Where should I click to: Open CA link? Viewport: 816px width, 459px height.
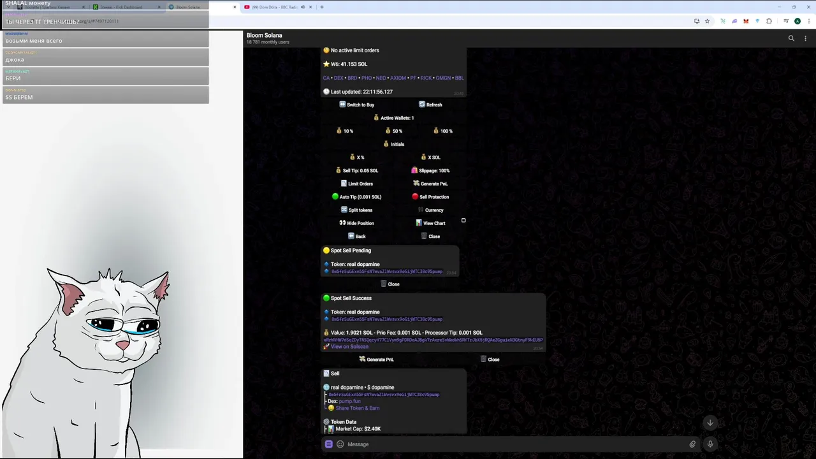point(326,78)
